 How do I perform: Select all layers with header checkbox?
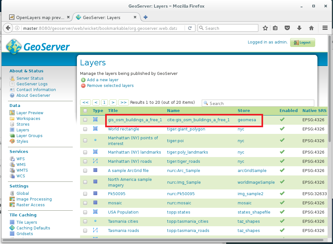coord(85,111)
